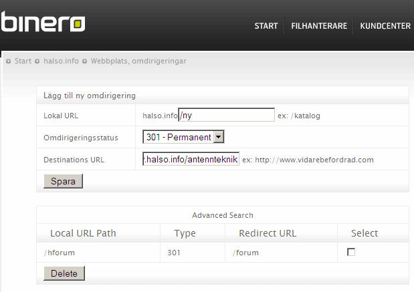Click the Spara button
Screen dimensions: 414x292
[x=63, y=181]
